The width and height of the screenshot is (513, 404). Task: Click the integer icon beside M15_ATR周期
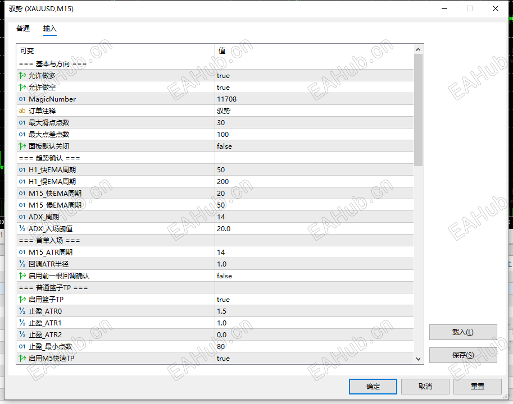pyautogui.click(x=22, y=252)
